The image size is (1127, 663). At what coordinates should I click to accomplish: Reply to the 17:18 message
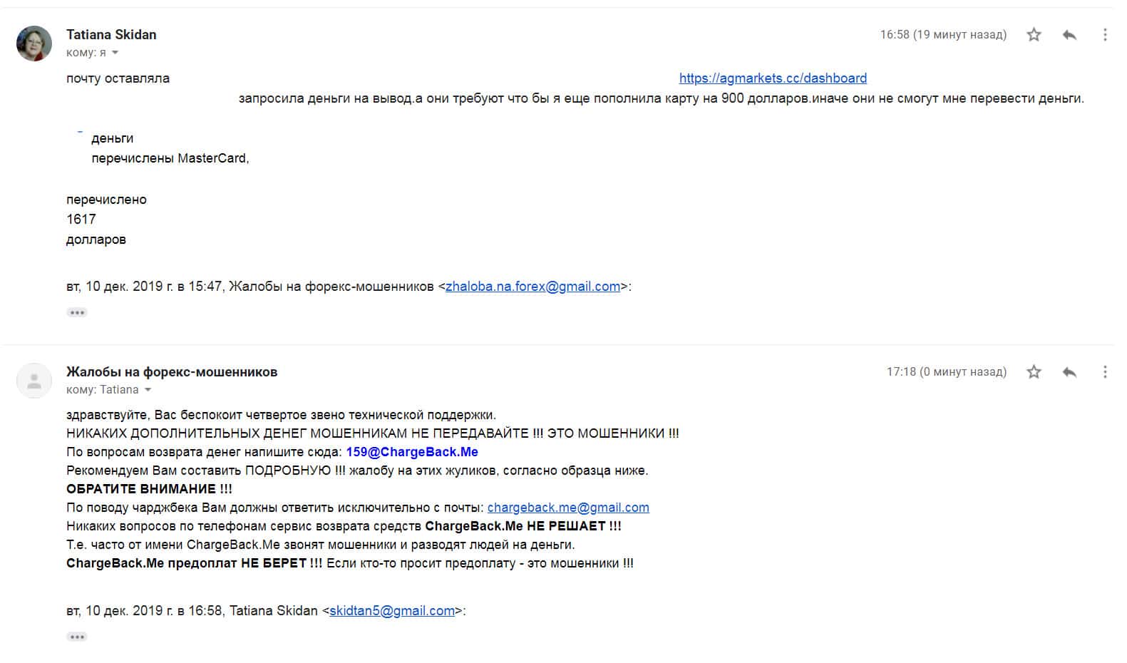pos(1069,371)
